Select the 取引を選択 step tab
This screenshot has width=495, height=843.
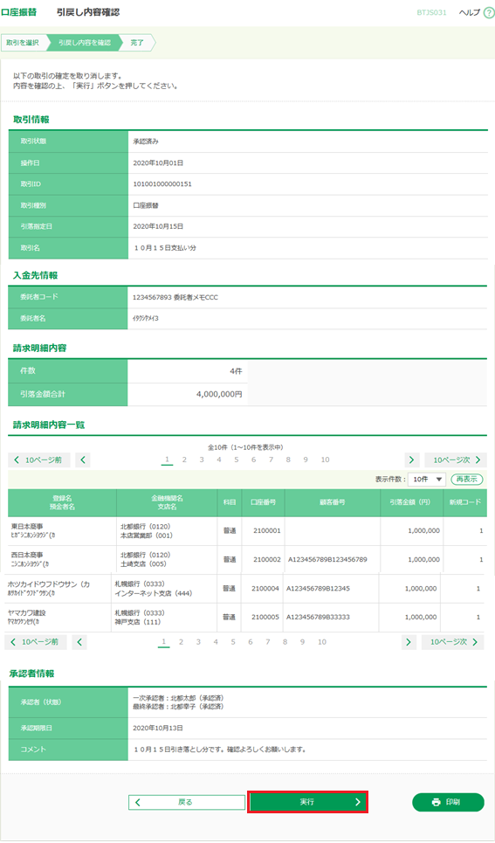pyautogui.click(x=23, y=43)
